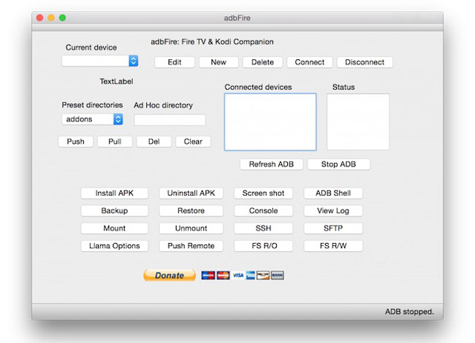Click the blue American Express card icon

[250, 275]
